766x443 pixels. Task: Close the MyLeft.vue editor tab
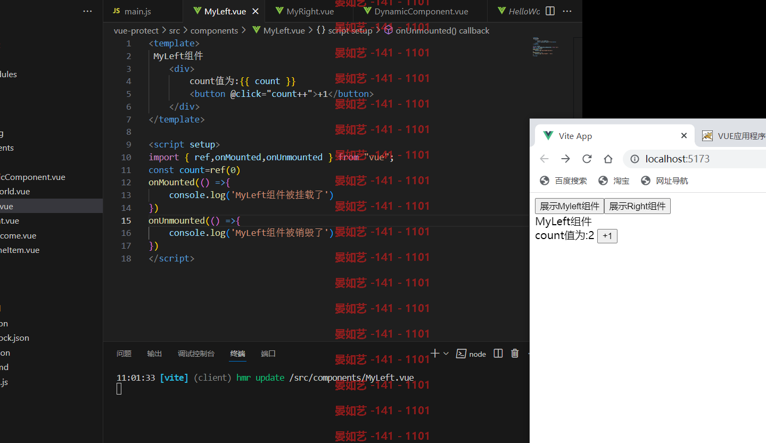[256, 11]
